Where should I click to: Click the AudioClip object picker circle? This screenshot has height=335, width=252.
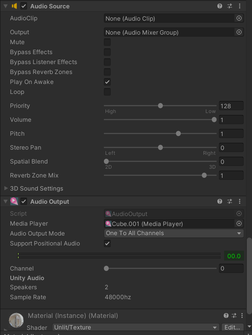(239, 18)
